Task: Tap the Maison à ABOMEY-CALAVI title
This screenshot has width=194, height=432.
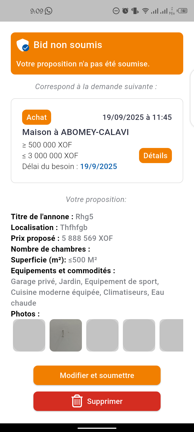Action: [75, 132]
